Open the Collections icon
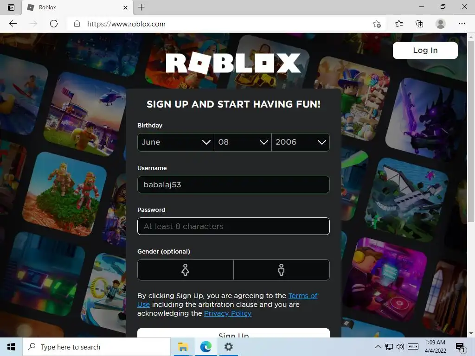The width and height of the screenshot is (475, 356). click(419, 24)
